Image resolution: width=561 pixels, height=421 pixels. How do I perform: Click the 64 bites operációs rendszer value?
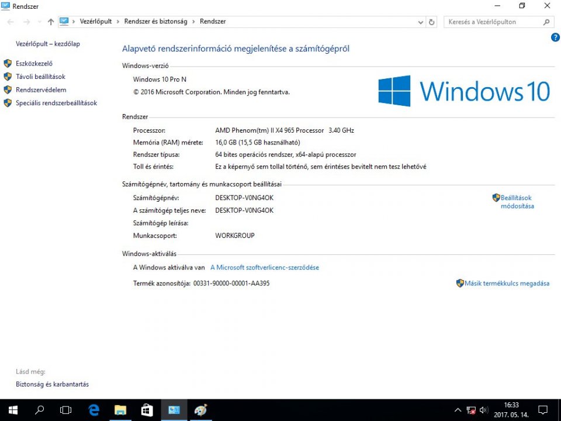(286, 154)
